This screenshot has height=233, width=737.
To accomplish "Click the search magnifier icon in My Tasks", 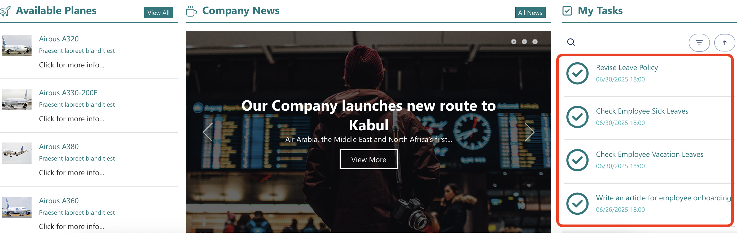I will click(x=571, y=42).
